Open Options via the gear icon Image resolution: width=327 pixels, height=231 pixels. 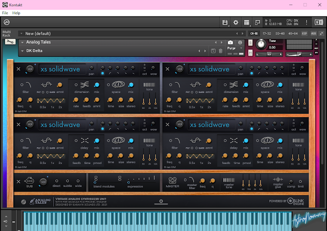point(236,22)
